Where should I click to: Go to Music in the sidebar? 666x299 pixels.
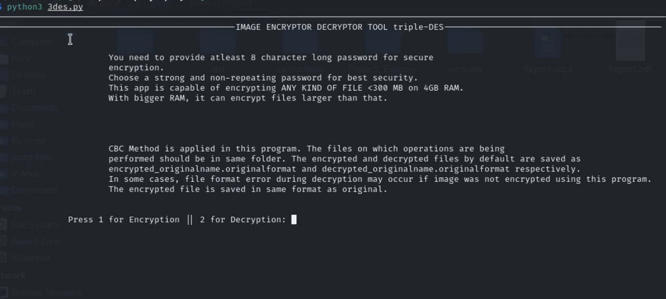tap(19, 124)
